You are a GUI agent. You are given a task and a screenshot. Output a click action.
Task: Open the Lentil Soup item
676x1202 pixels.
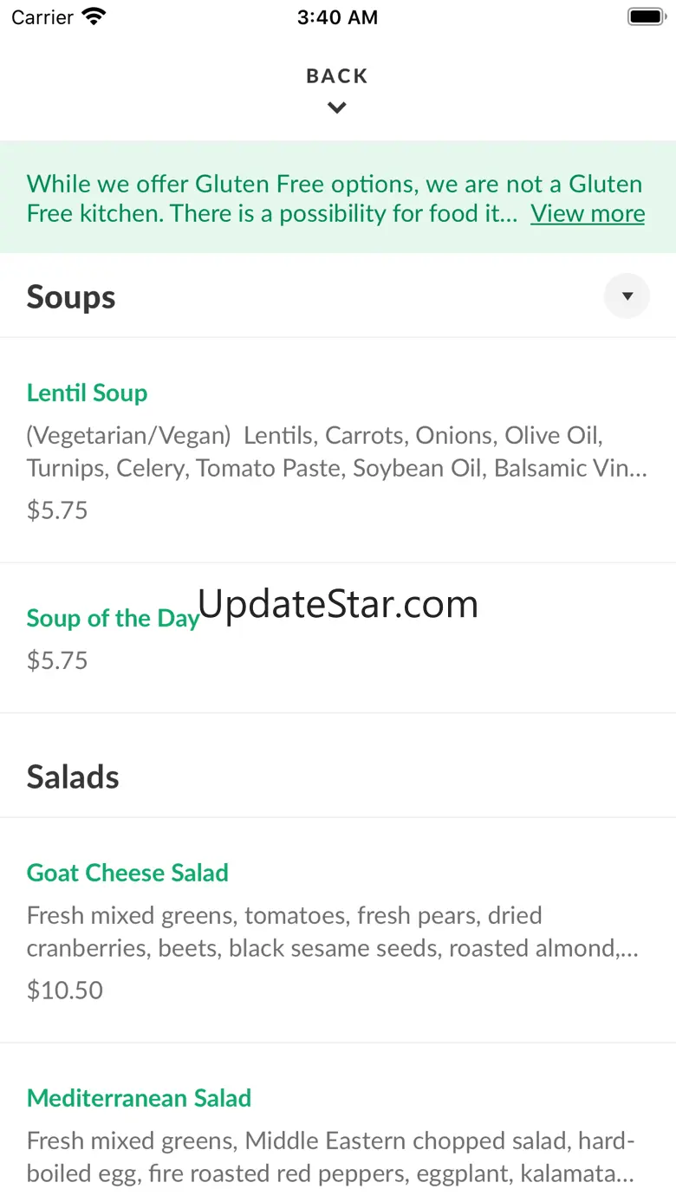coord(87,393)
